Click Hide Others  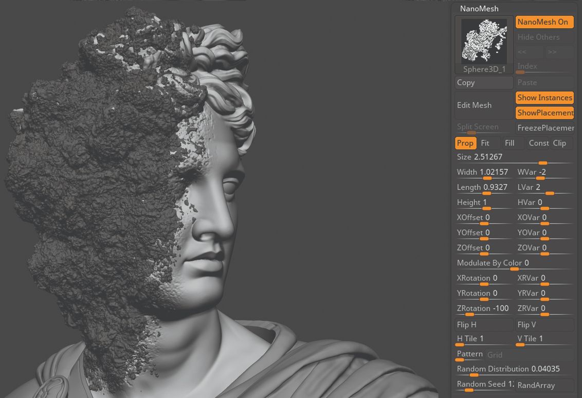point(538,37)
